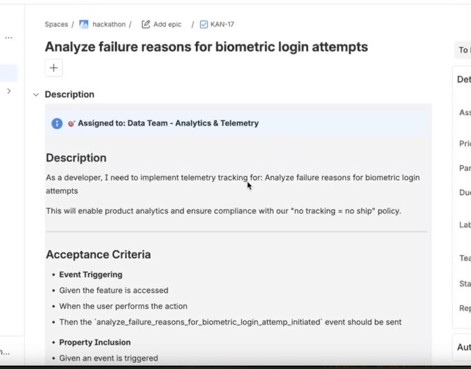This screenshot has width=471, height=369.
Task: Click the Add epic pencil icon
Action: (x=146, y=24)
